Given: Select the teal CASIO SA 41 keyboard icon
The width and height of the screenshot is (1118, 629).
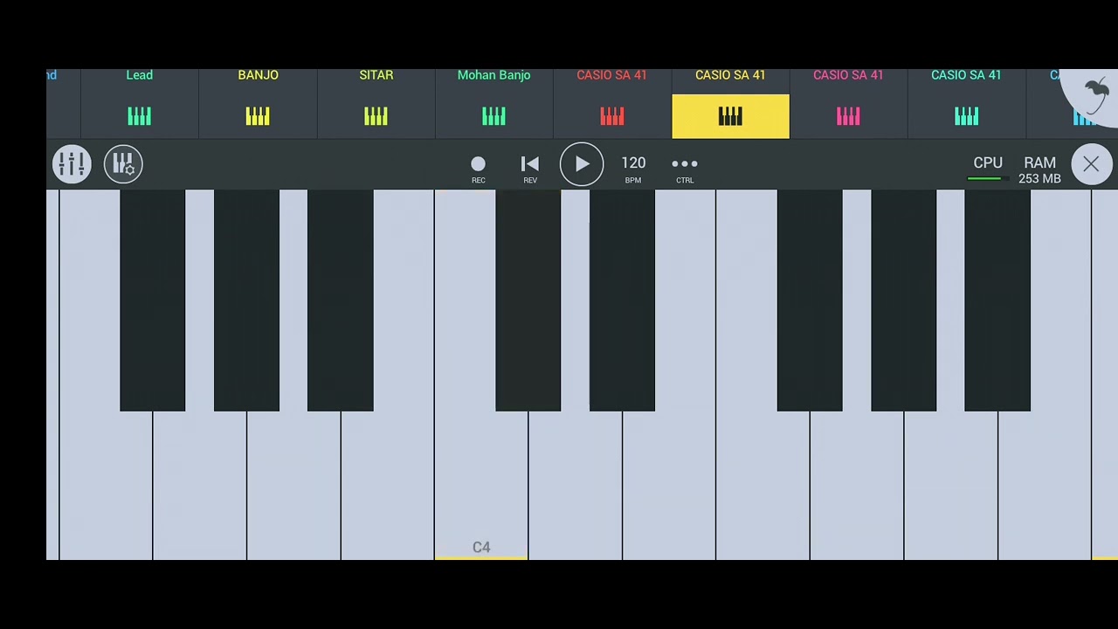Looking at the screenshot, I should (x=966, y=116).
